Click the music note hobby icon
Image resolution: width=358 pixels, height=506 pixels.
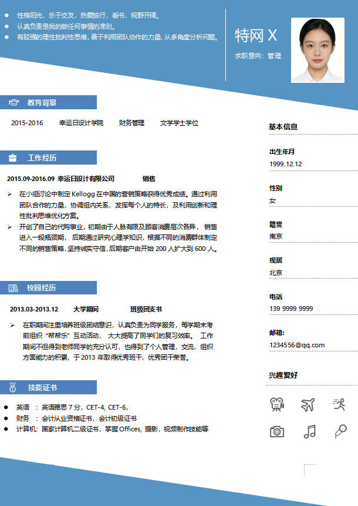coord(310,431)
